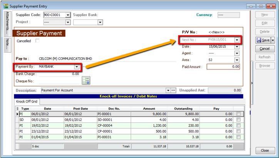Click the Save button disk icon

pos(260,40)
